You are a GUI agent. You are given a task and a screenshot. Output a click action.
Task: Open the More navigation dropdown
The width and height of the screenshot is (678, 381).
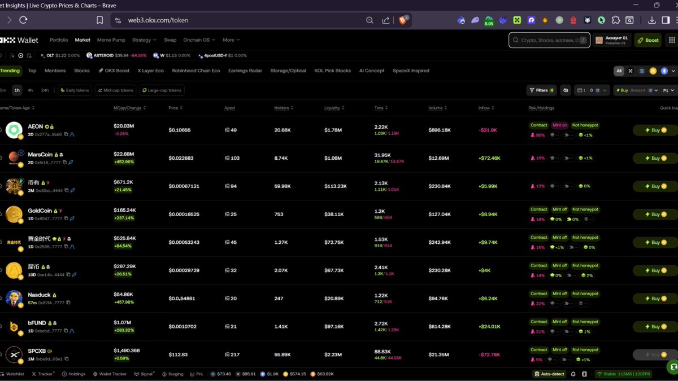pyautogui.click(x=231, y=40)
